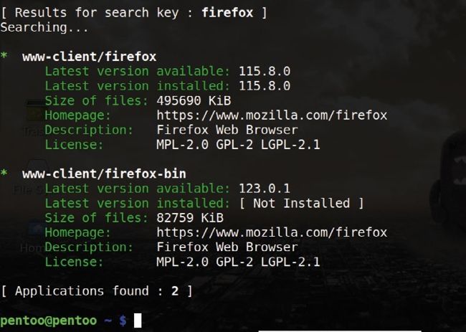Open the homepage URL under www-client/firefox

pyautogui.click(x=271, y=115)
